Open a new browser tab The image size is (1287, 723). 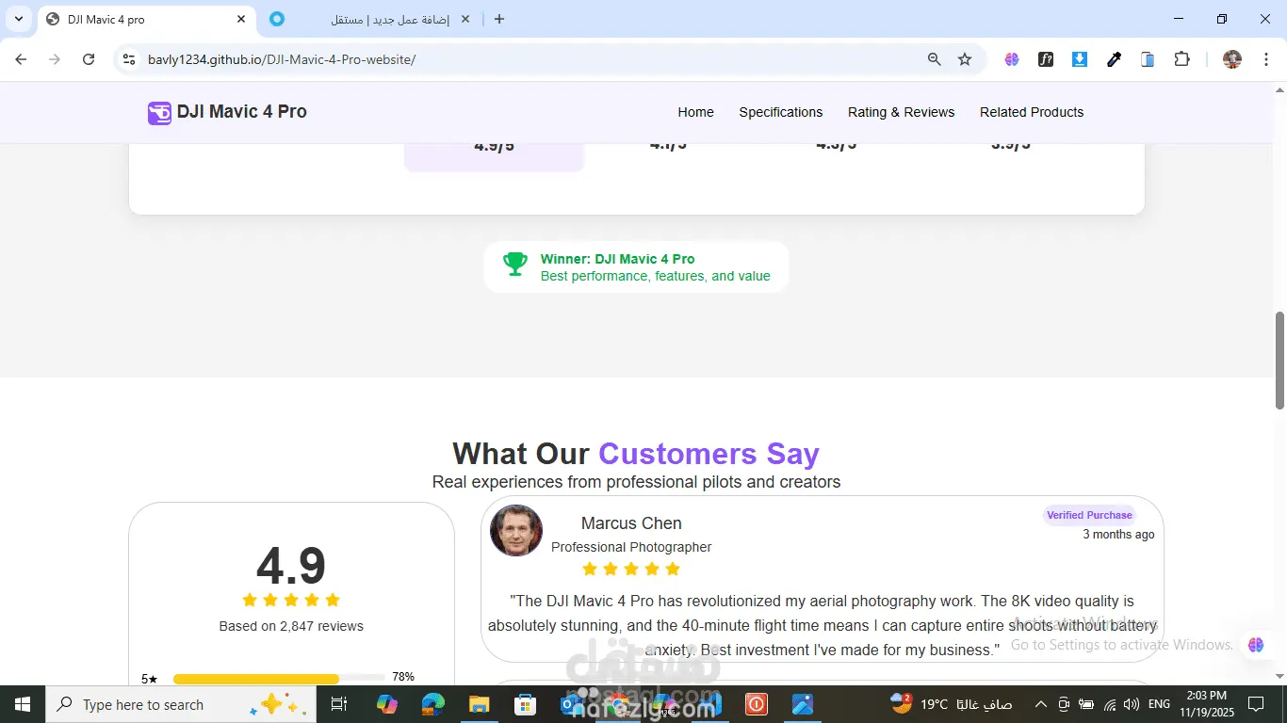(x=499, y=19)
